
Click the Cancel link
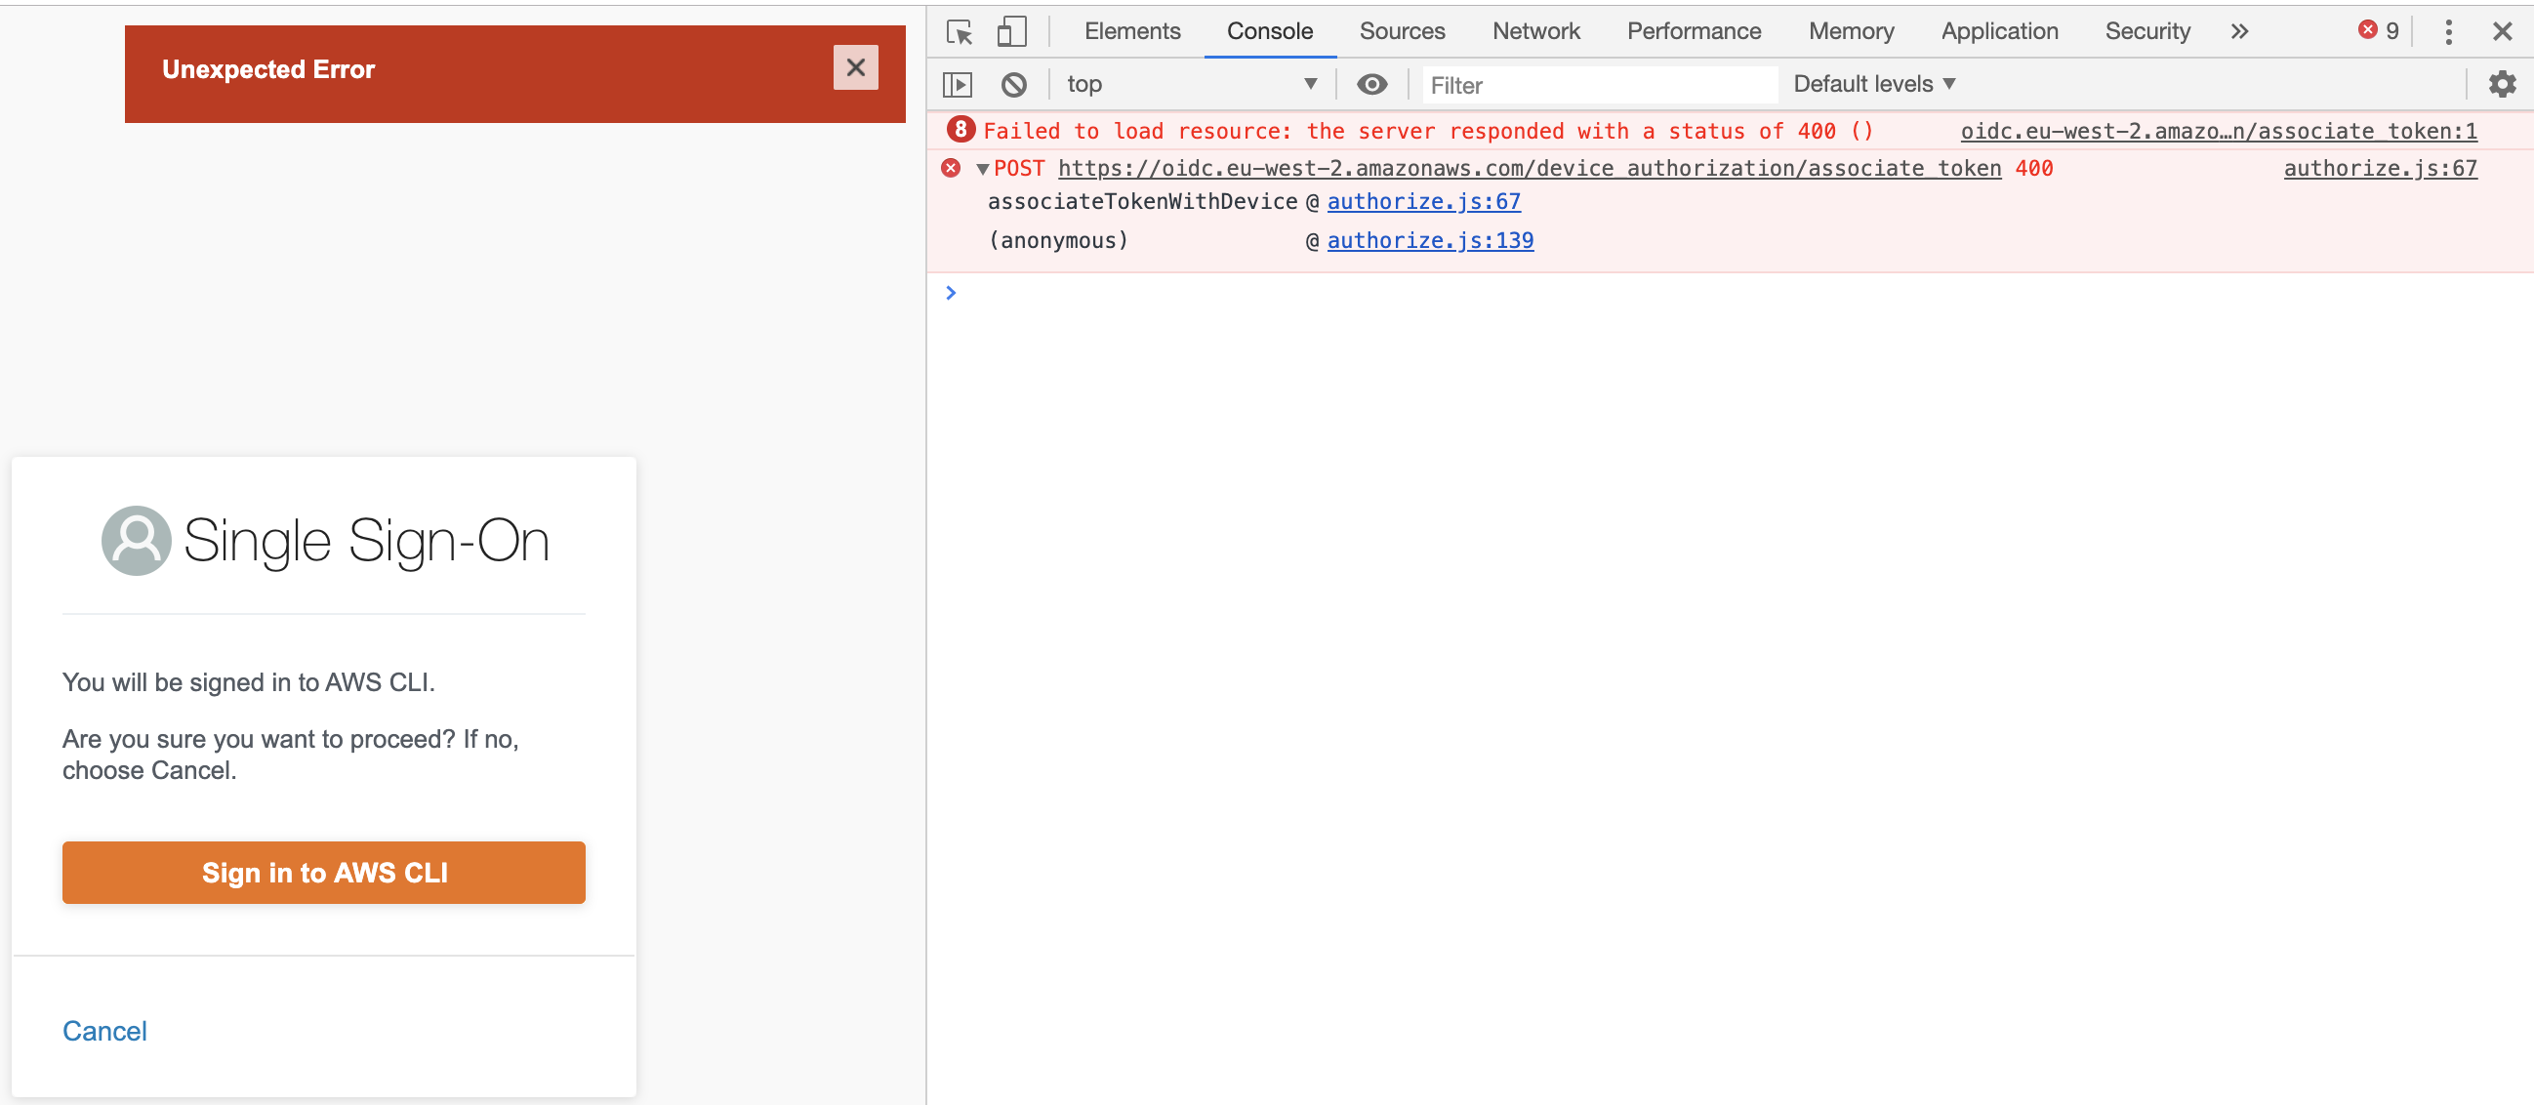coord(104,1030)
